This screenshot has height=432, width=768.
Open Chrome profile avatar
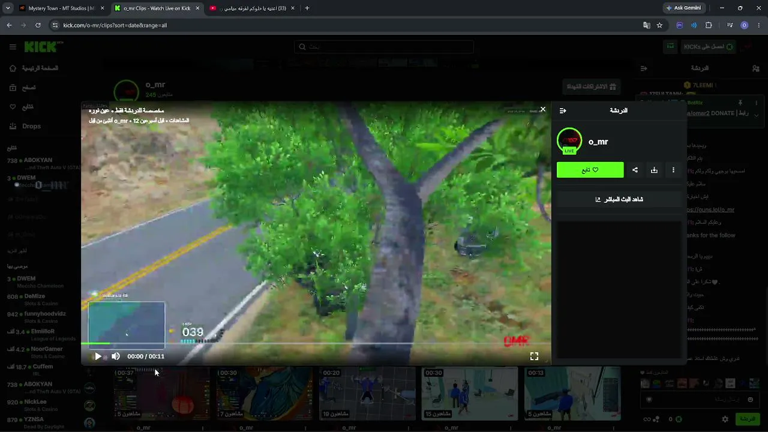coord(745,25)
